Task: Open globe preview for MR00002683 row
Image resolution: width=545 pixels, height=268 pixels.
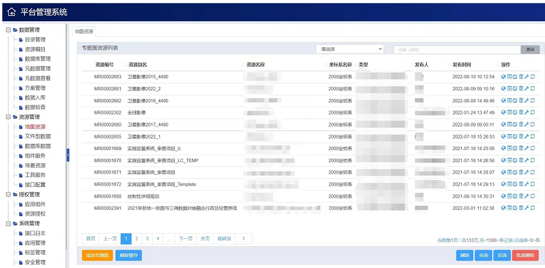Action: (x=503, y=76)
